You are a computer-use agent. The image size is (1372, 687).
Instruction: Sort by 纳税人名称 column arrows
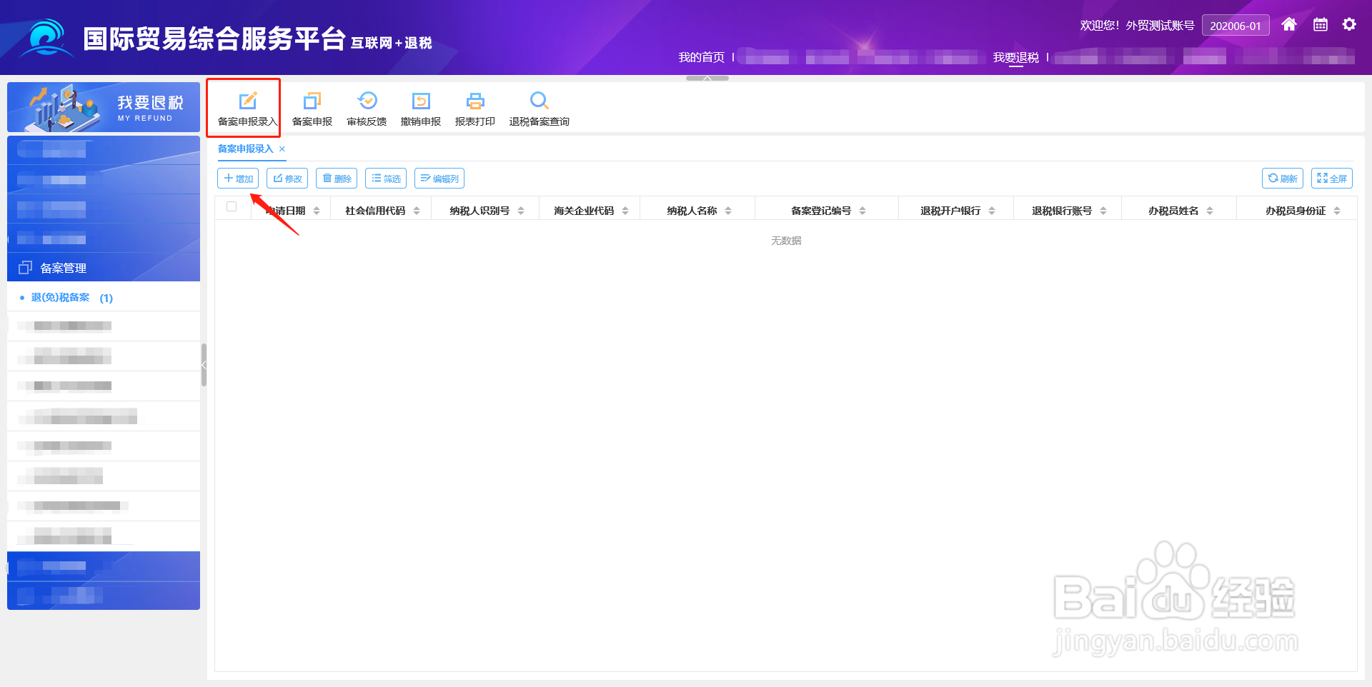[x=728, y=211]
